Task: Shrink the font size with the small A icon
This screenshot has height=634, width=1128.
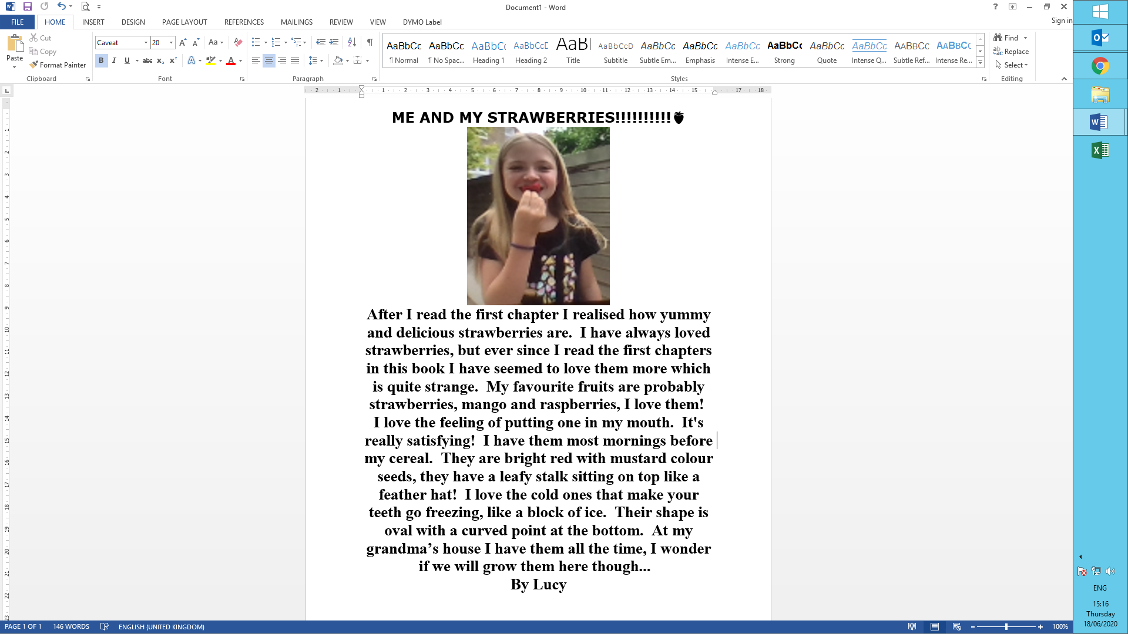Action: pyautogui.click(x=196, y=42)
